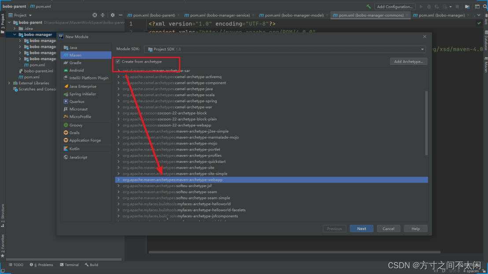This screenshot has height=274, width=488.
Task: Toggle Create from archetype checkbox
Action: (118, 61)
